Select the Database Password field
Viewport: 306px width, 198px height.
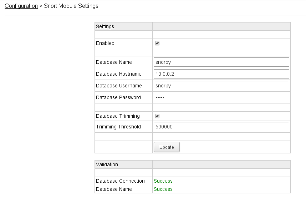coord(221,97)
